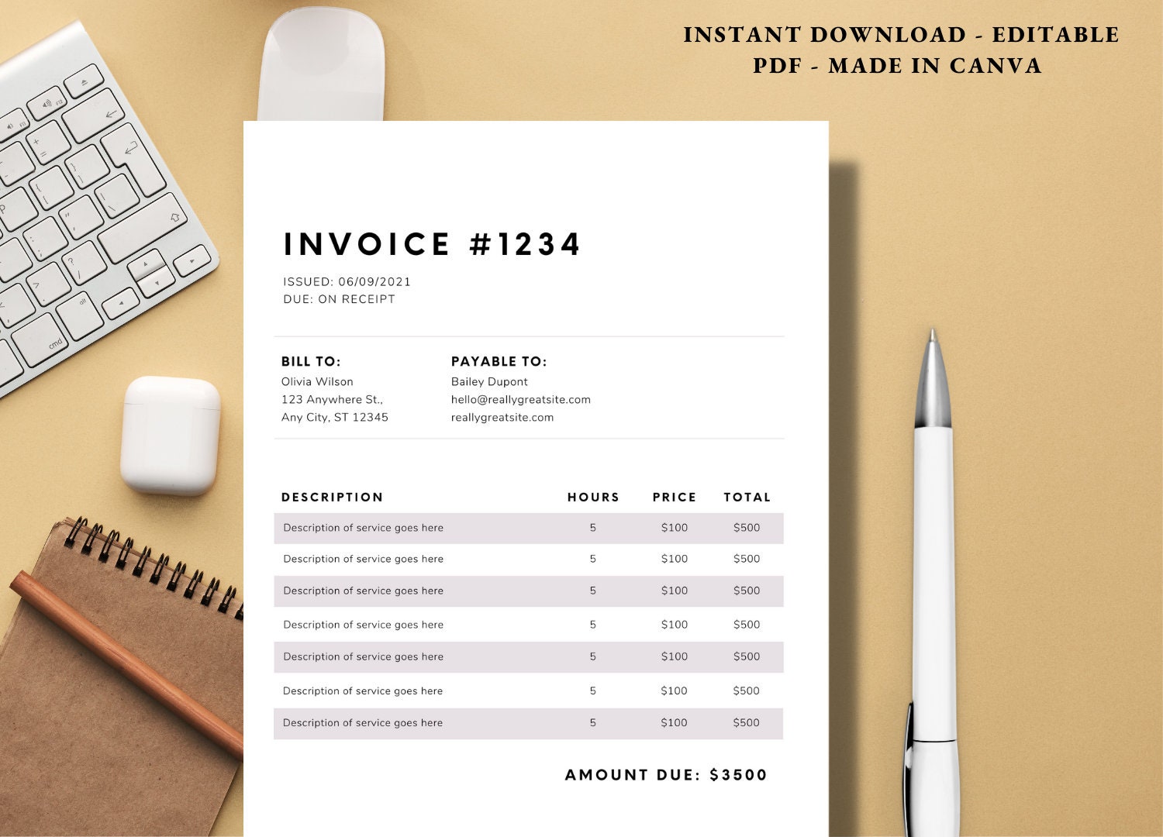Select the city line Any City, ST 12345

click(x=336, y=417)
